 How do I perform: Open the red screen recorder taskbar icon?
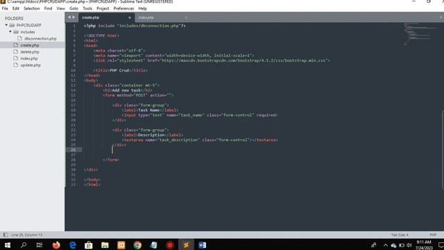170,245
